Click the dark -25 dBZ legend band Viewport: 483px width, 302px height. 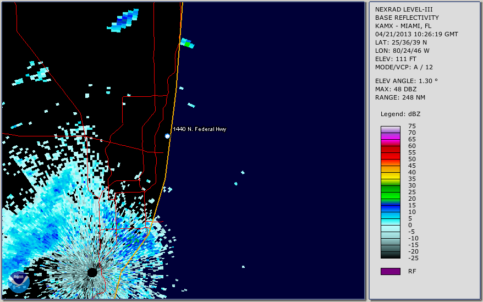[390, 255]
